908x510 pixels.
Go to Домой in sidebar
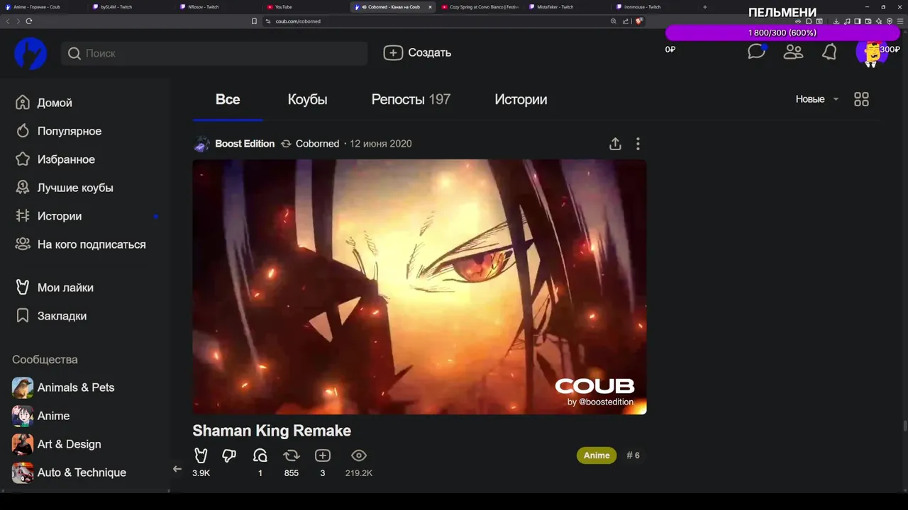[x=44, y=103]
